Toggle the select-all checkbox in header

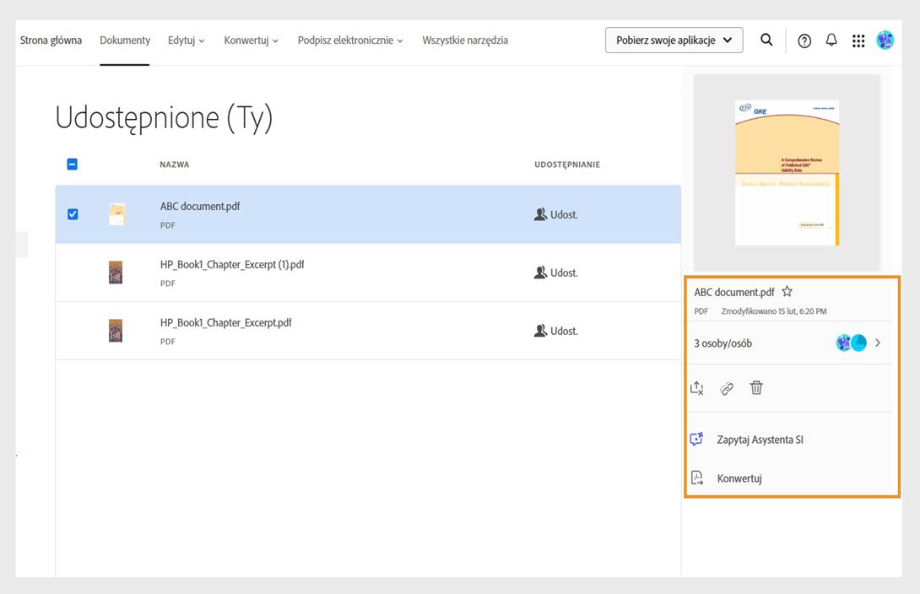tap(73, 165)
